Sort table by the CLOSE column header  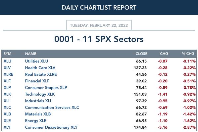tap(141, 54)
